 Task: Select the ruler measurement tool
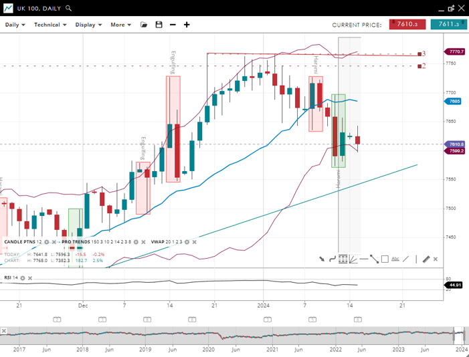point(426,259)
